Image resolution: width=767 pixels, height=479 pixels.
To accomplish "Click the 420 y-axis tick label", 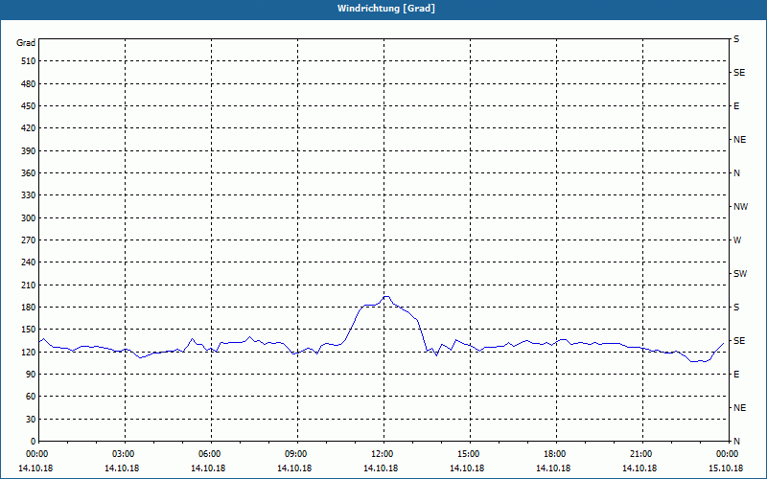I will click(x=29, y=128).
